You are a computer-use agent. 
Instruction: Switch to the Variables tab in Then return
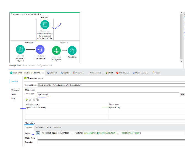point(57,128)
